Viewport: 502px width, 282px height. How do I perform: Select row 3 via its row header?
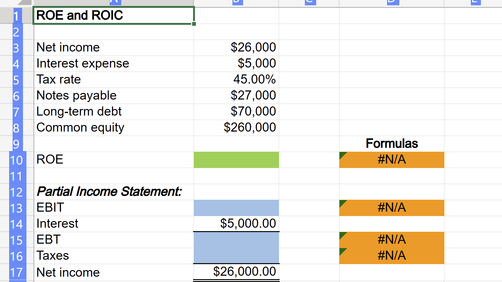[x=16, y=48]
